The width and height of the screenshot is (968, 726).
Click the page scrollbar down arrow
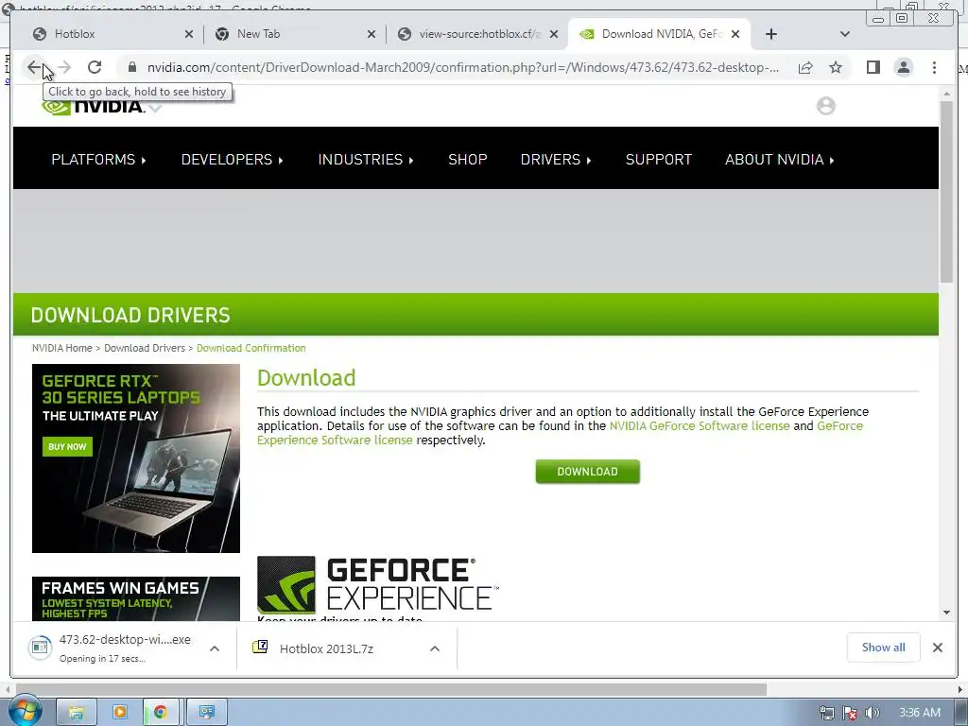pos(946,613)
